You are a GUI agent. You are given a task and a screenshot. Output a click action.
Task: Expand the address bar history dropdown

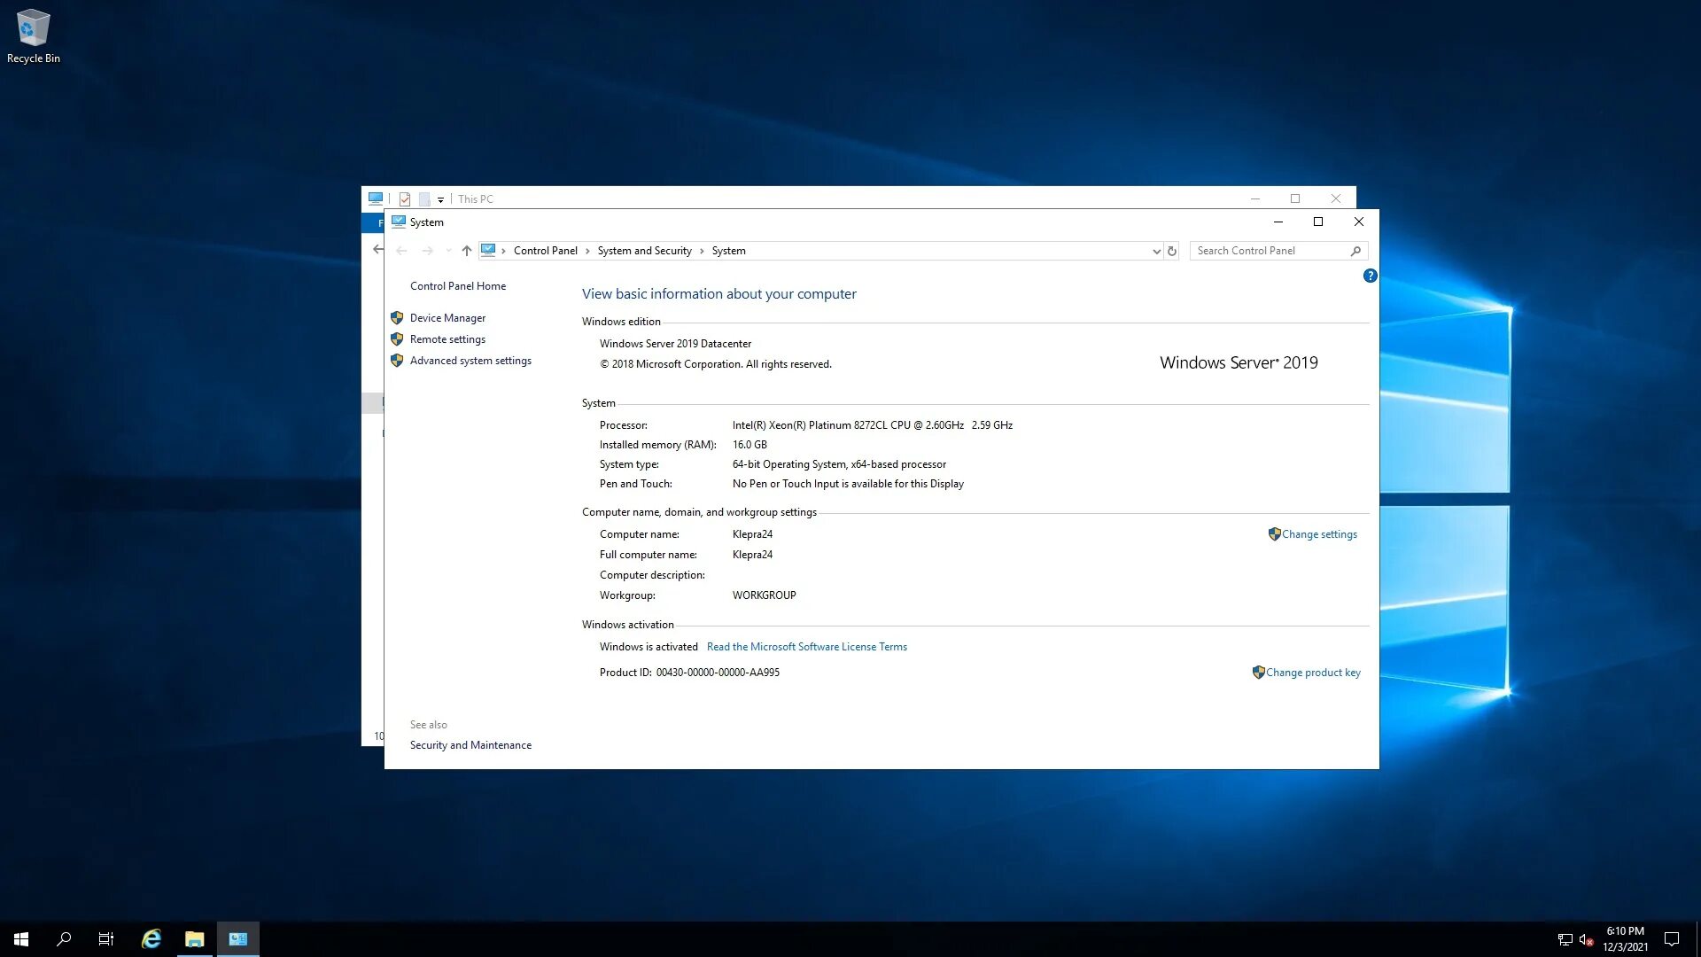1156,251
